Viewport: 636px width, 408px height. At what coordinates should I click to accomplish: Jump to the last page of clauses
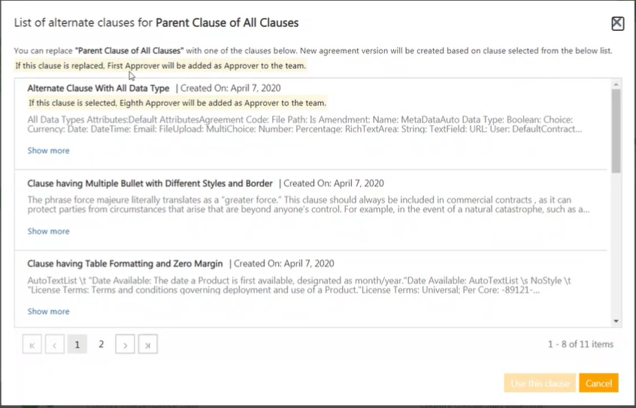(147, 345)
